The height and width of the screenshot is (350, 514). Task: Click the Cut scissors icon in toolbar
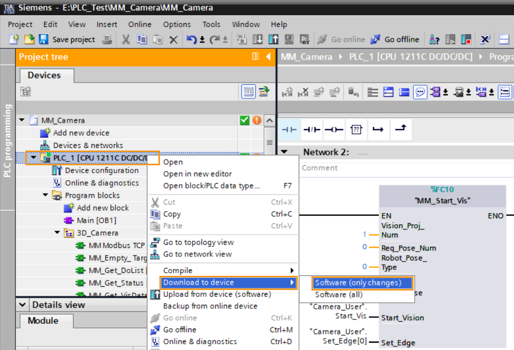point(126,39)
